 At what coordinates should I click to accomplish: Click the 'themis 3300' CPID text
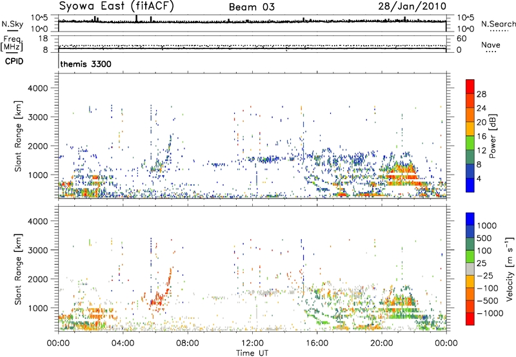coord(86,64)
